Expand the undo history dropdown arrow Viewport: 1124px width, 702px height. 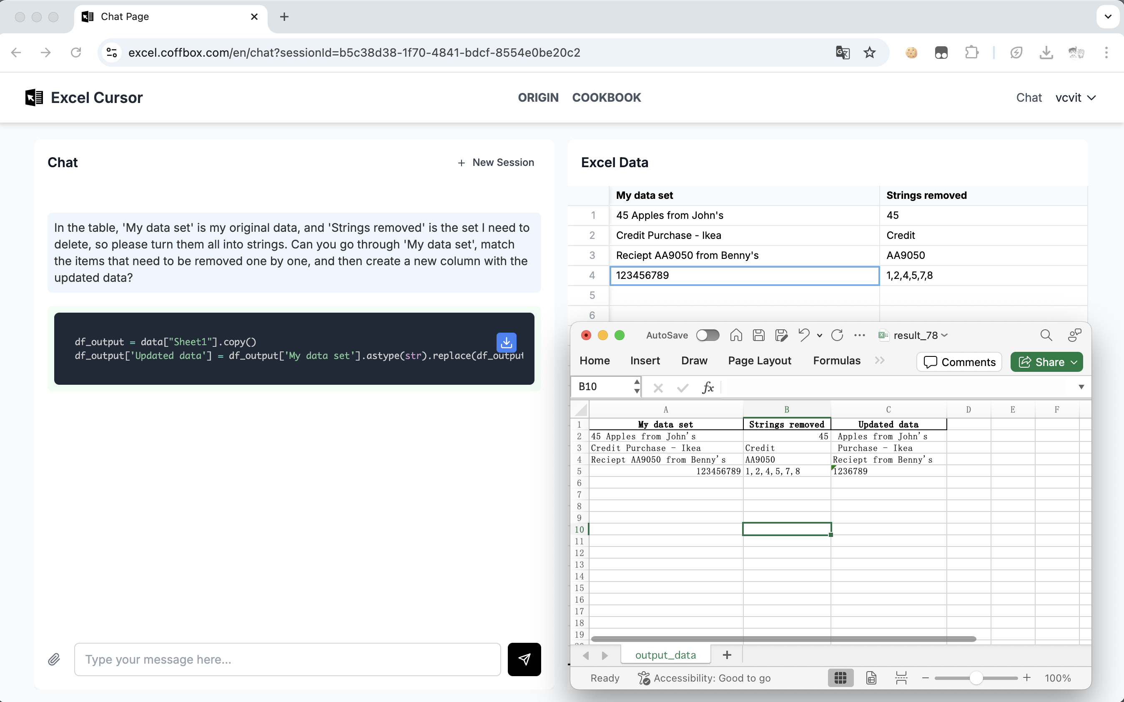(x=819, y=335)
